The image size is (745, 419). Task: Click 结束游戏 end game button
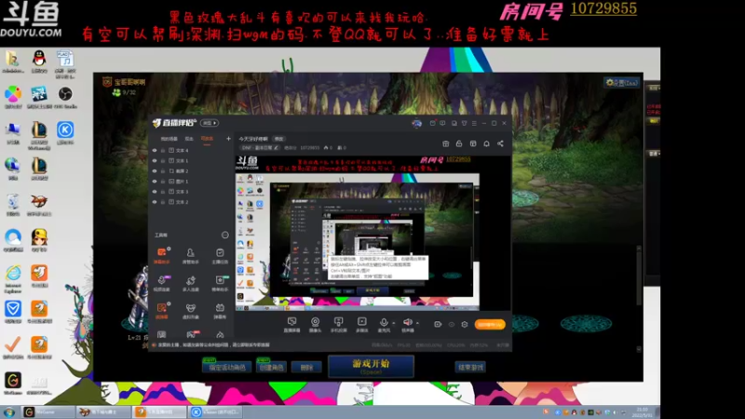[x=470, y=367]
